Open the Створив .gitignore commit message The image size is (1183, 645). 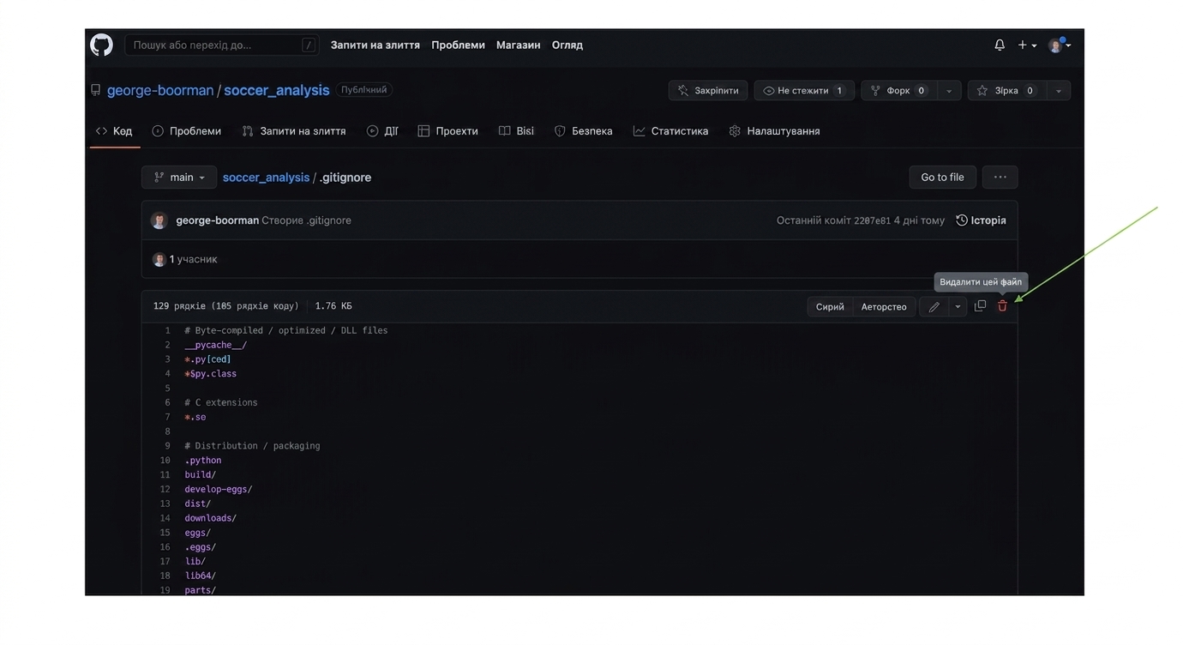point(306,220)
